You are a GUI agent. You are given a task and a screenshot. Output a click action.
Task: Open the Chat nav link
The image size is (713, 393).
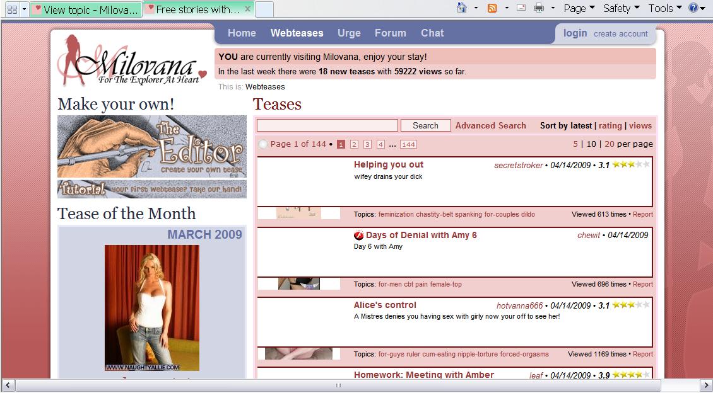click(x=432, y=33)
